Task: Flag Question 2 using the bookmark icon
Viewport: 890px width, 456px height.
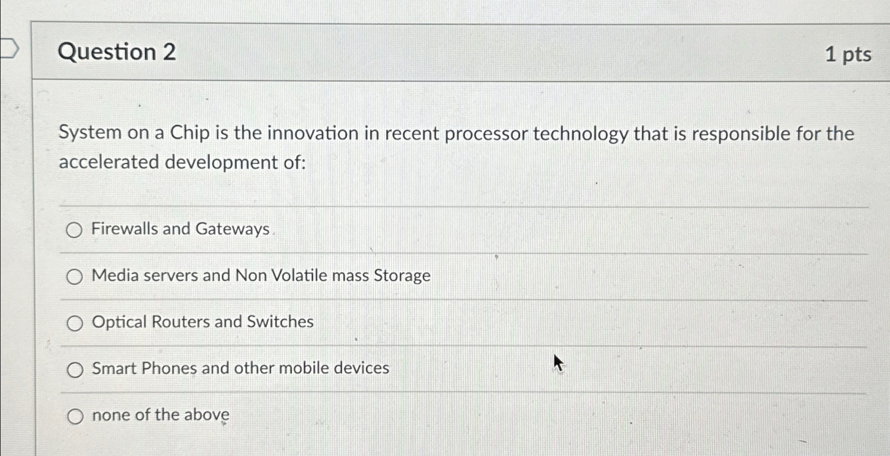Action: pos(8,49)
